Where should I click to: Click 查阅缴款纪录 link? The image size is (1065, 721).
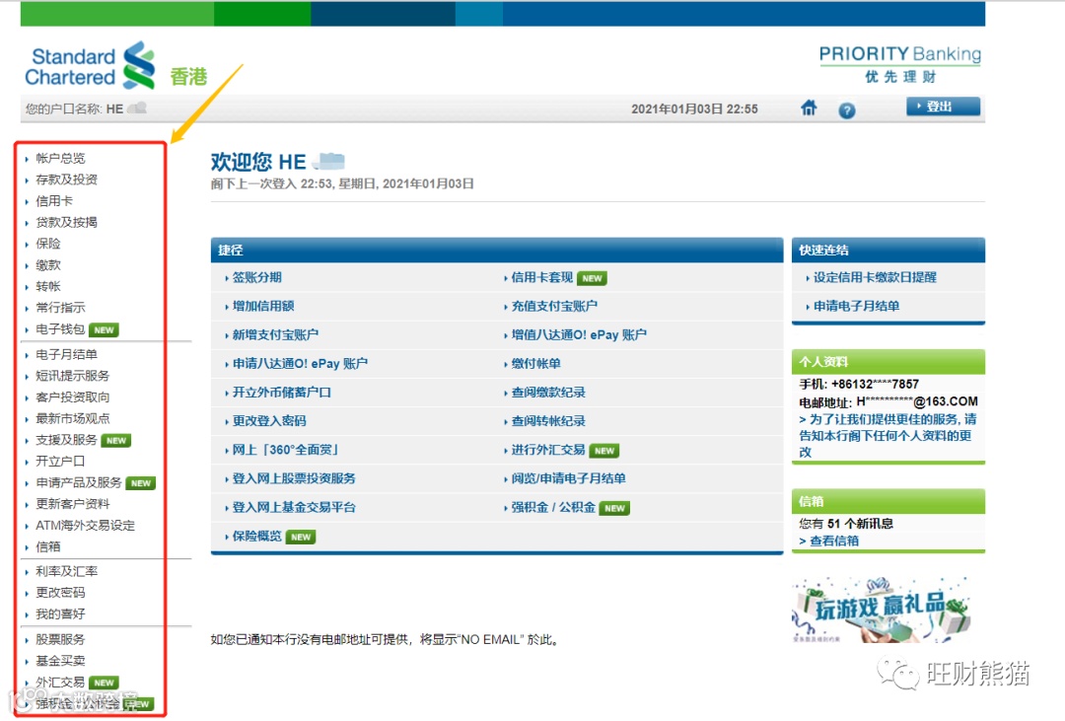[x=548, y=393]
